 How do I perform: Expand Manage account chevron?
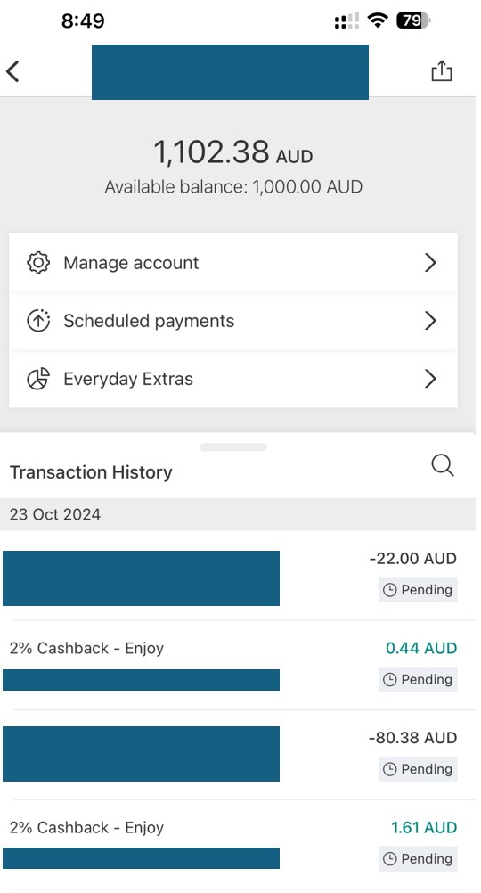click(x=431, y=263)
